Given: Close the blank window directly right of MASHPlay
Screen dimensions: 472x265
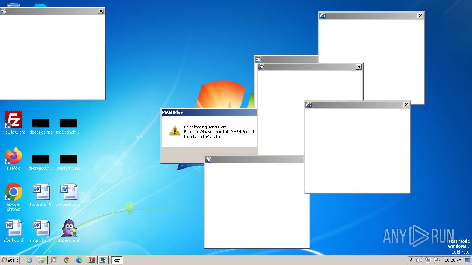Looking at the screenshot, I should pyautogui.click(x=359, y=67).
